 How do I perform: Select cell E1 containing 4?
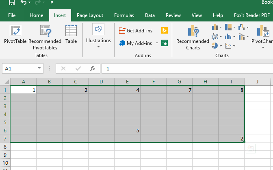[x=127, y=90]
